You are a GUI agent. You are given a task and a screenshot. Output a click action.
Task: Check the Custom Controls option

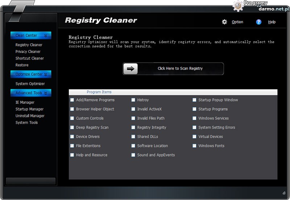click(x=72, y=118)
